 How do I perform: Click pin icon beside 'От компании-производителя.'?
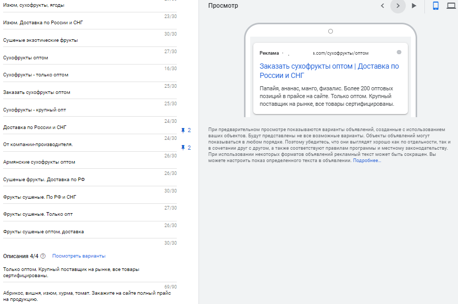tap(183, 148)
